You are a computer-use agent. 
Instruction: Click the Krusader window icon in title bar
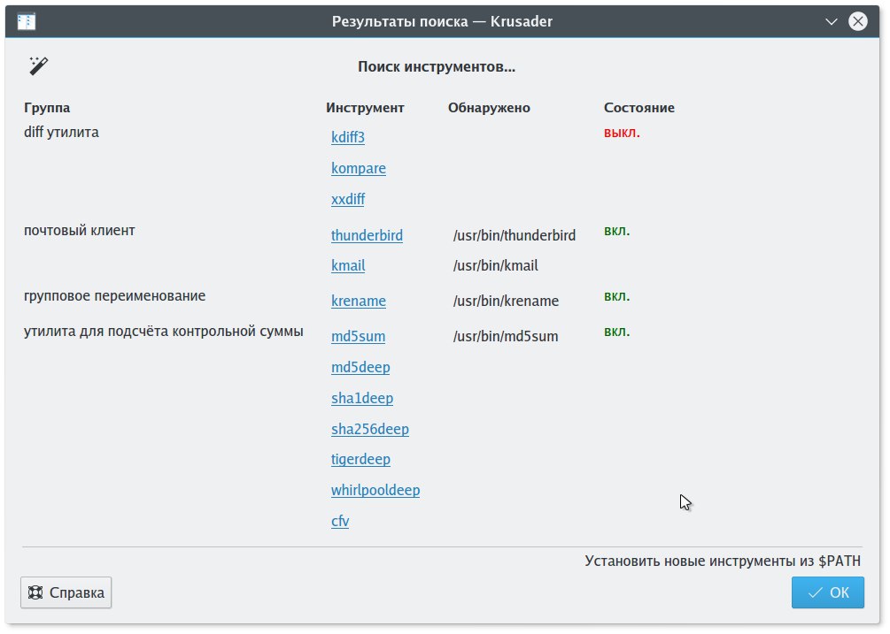tap(26, 21)
